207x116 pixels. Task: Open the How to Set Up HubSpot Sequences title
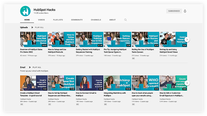coord(59,94)
